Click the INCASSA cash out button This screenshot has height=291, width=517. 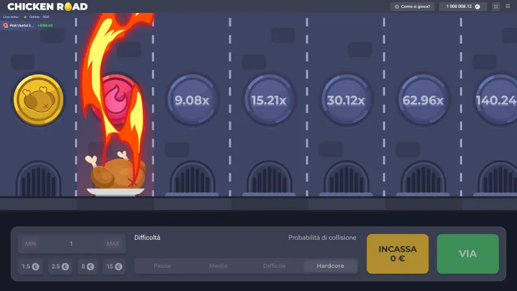[397, 253]
